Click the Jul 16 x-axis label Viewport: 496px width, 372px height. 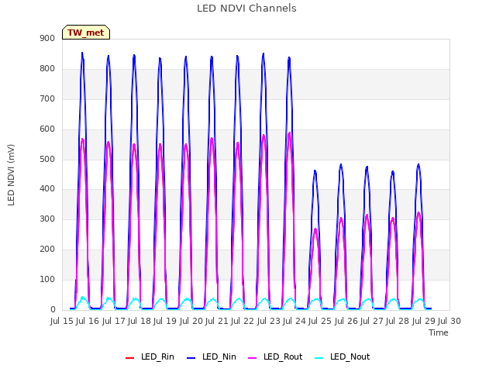88,321
